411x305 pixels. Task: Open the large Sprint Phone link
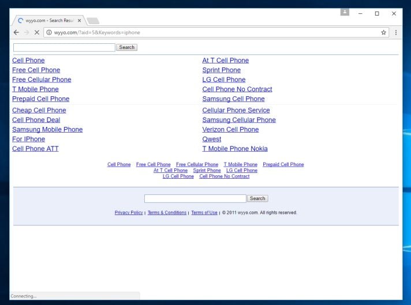click(x=222, y=70)
